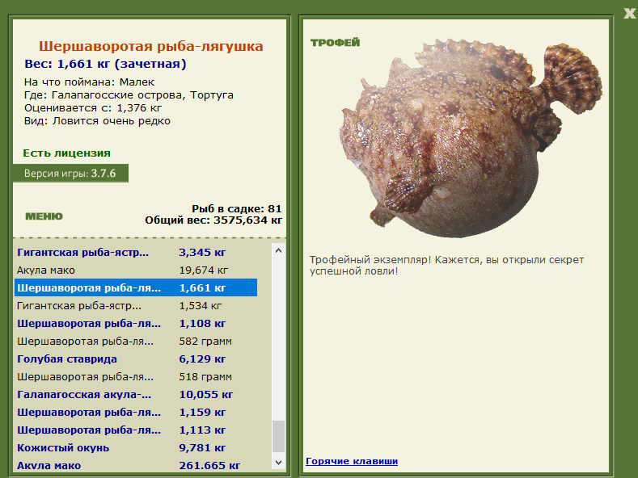
Task: Select Гигантская рыба-ястр... 1,534 кг row
Action: tap(136, 306)
